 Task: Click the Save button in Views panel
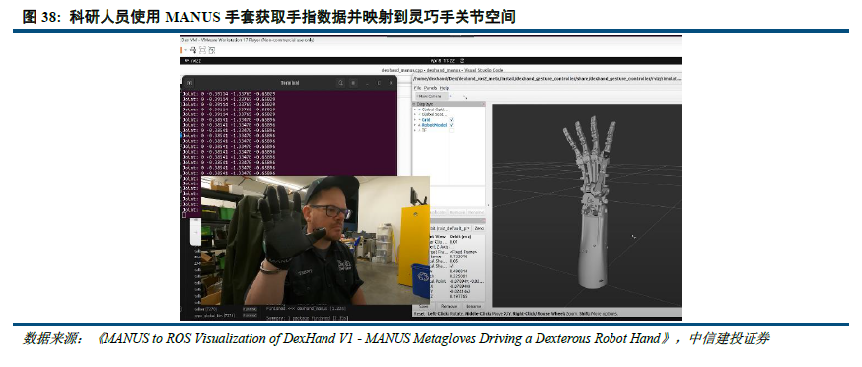point(423,306)
